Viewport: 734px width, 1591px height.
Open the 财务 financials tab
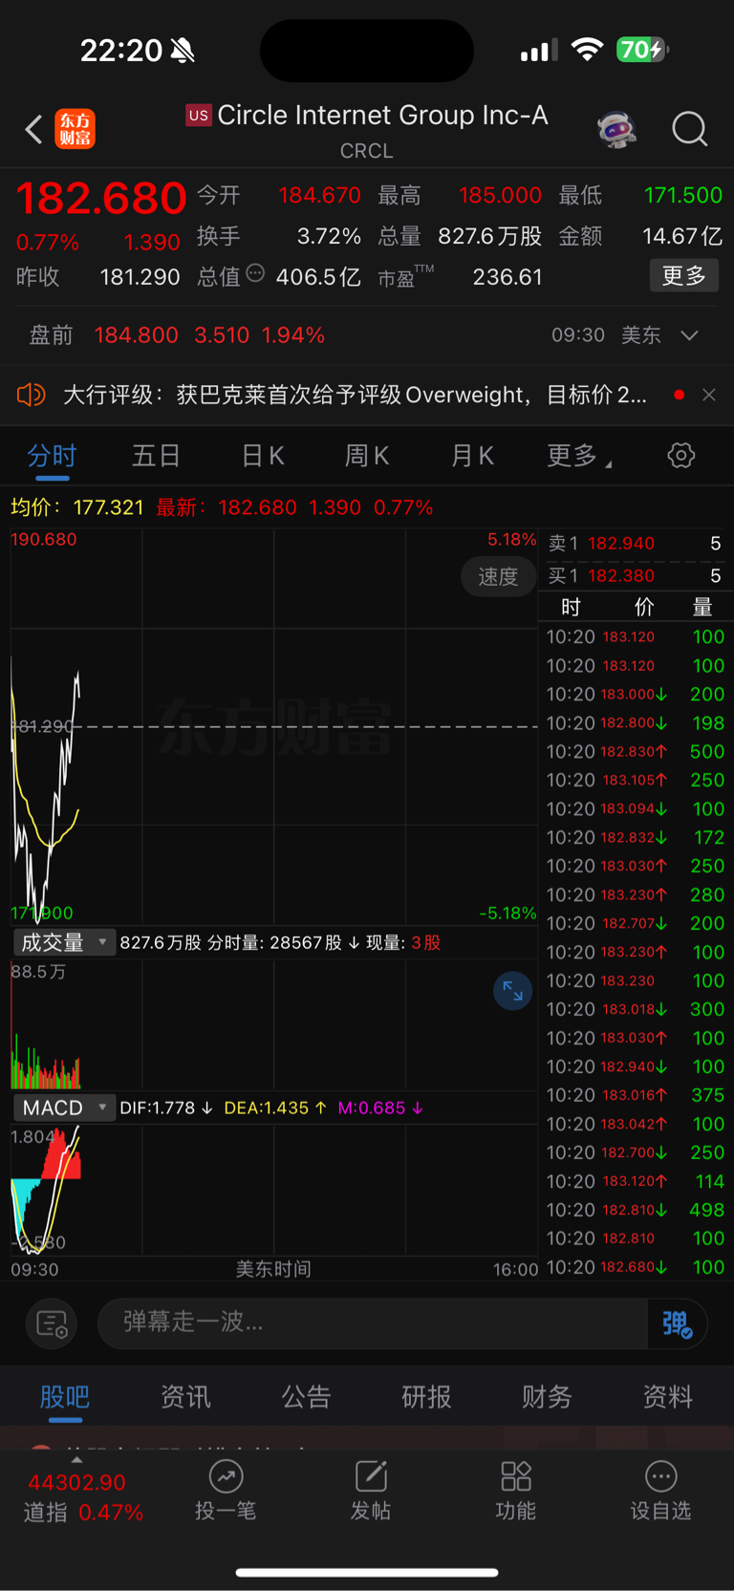[x=547, y=1397]
